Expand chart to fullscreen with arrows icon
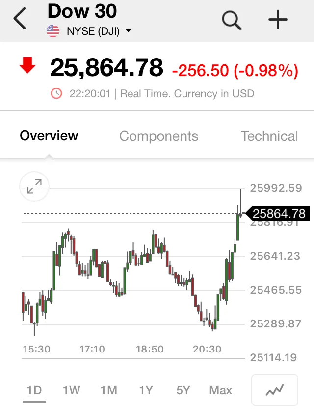314x411 pixels. click(34, 186)
